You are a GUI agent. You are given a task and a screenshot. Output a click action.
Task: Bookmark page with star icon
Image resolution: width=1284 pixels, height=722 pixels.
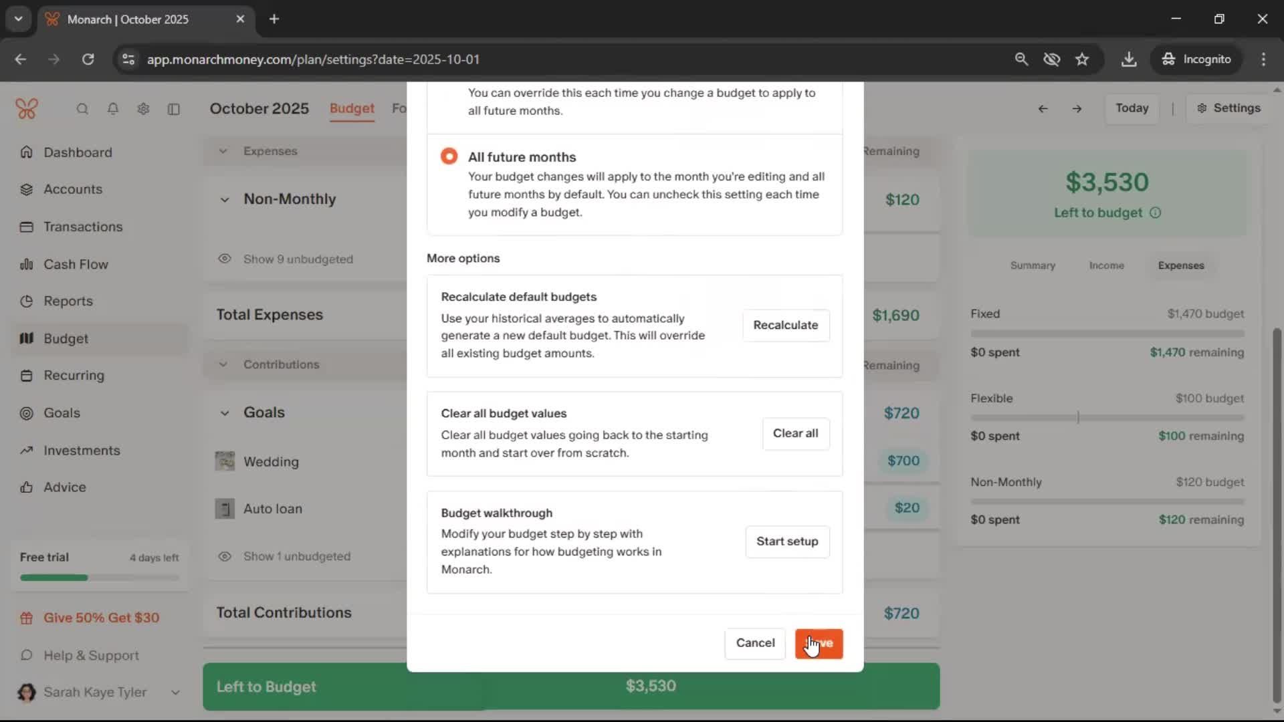pyautogui.click(x=1082, y=59)
